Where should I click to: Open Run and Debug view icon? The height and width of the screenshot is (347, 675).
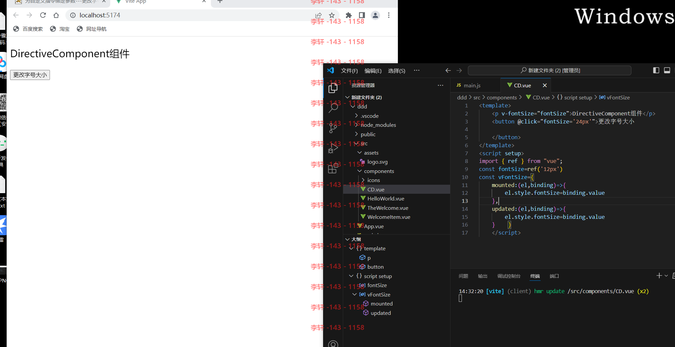[x=333, y=148]
